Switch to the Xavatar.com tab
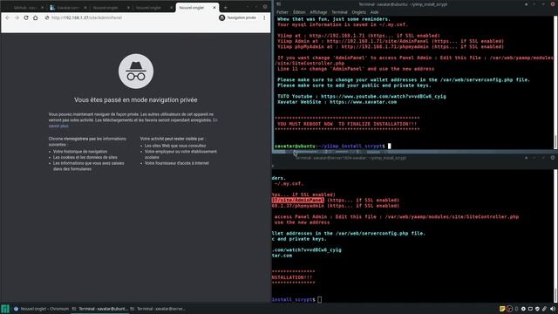 coord(68,8)
